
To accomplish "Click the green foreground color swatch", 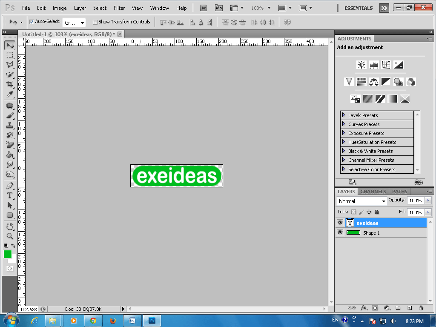I will [x=8, y=254].
